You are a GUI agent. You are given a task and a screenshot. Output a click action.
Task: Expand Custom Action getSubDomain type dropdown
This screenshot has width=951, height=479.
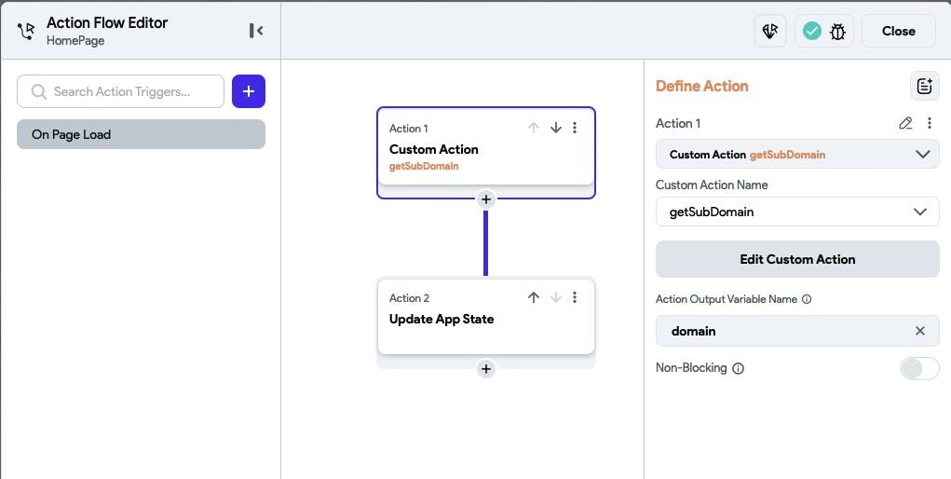[922, 155]
